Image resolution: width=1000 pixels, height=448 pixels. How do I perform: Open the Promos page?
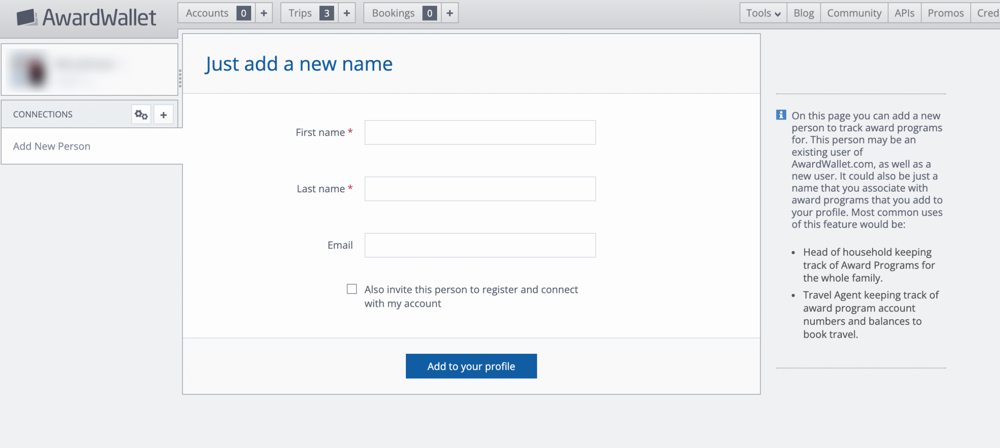(x=945, y=13)
